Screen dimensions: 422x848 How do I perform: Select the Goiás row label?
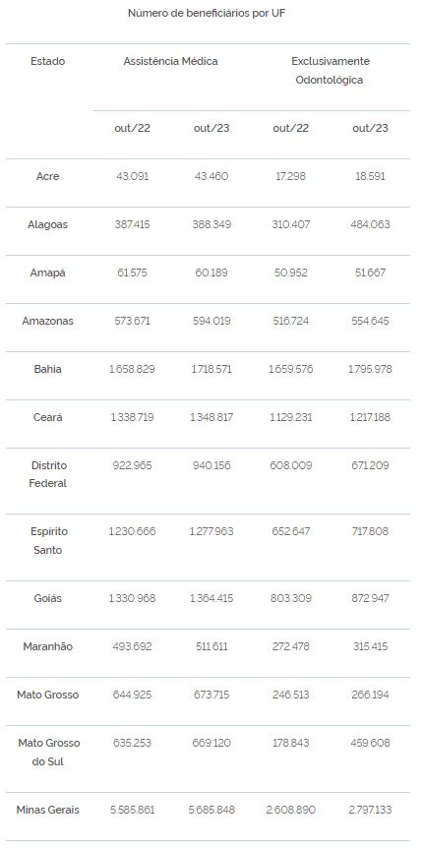point(47,598)
